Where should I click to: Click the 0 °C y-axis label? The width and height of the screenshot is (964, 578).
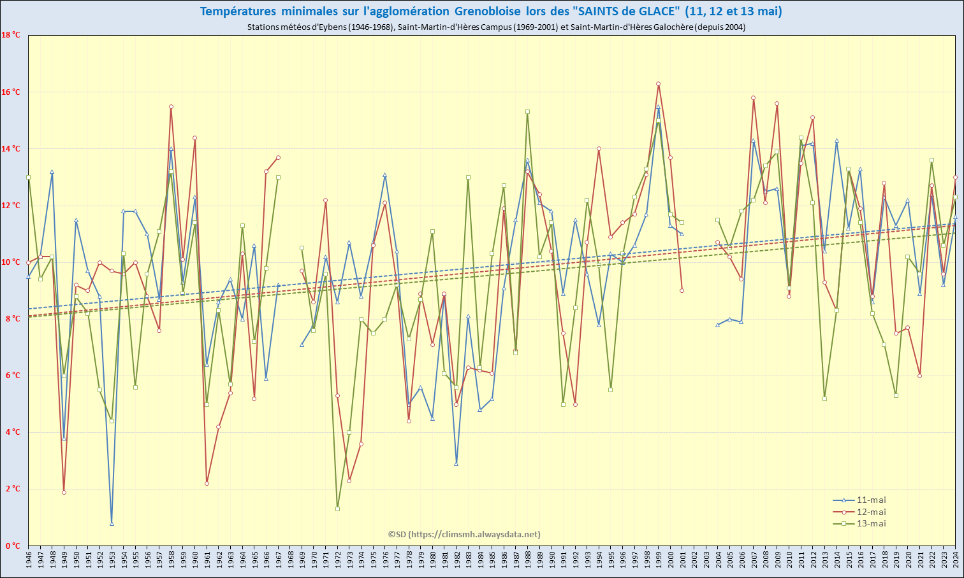pos(13,546)
